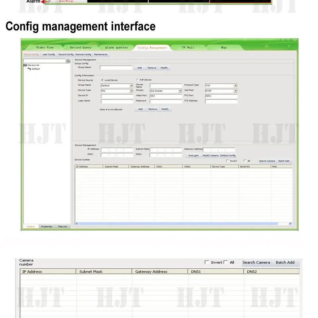318x318 pixels.
Task: Click the Subnet Mask input field
Action: [166, 150]
